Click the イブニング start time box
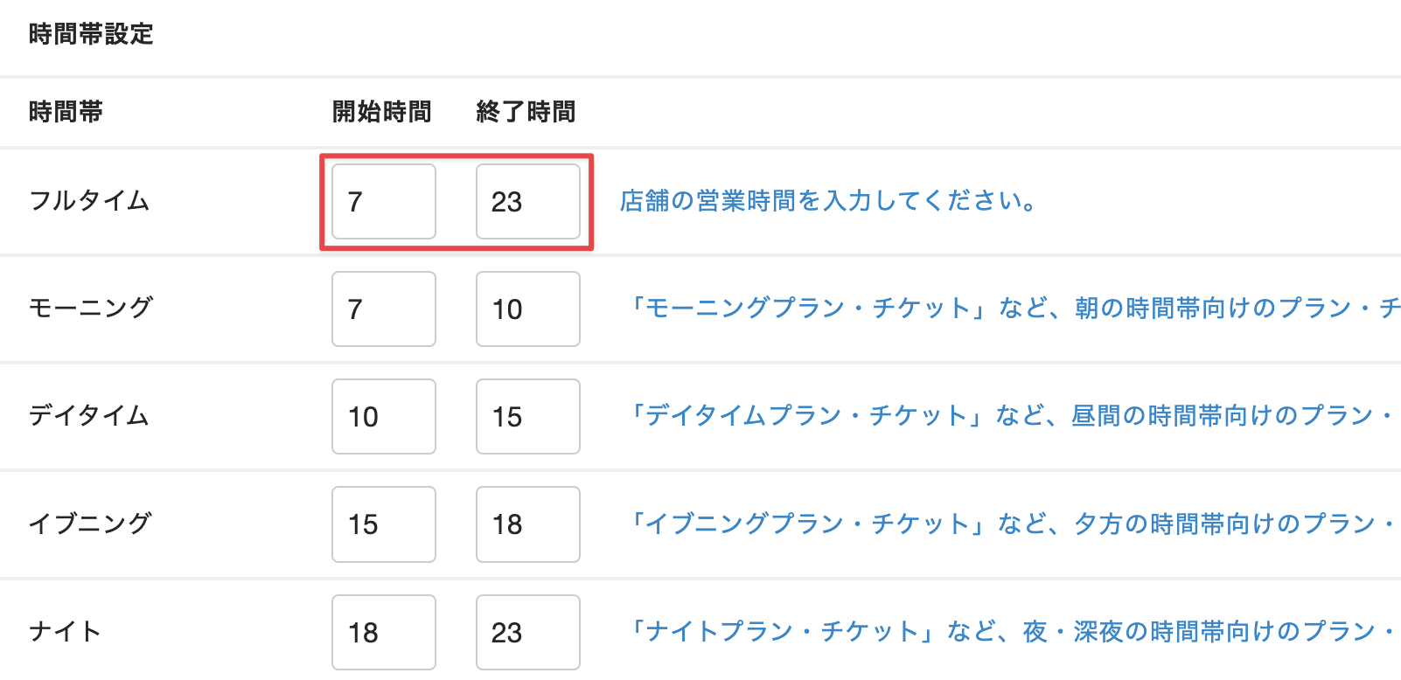 (383, 524)
